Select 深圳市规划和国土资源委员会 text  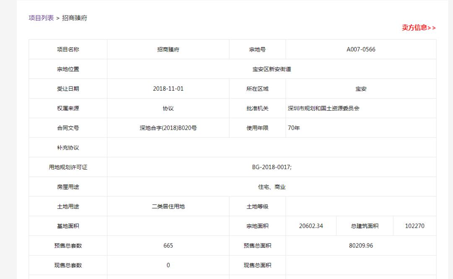323,108
